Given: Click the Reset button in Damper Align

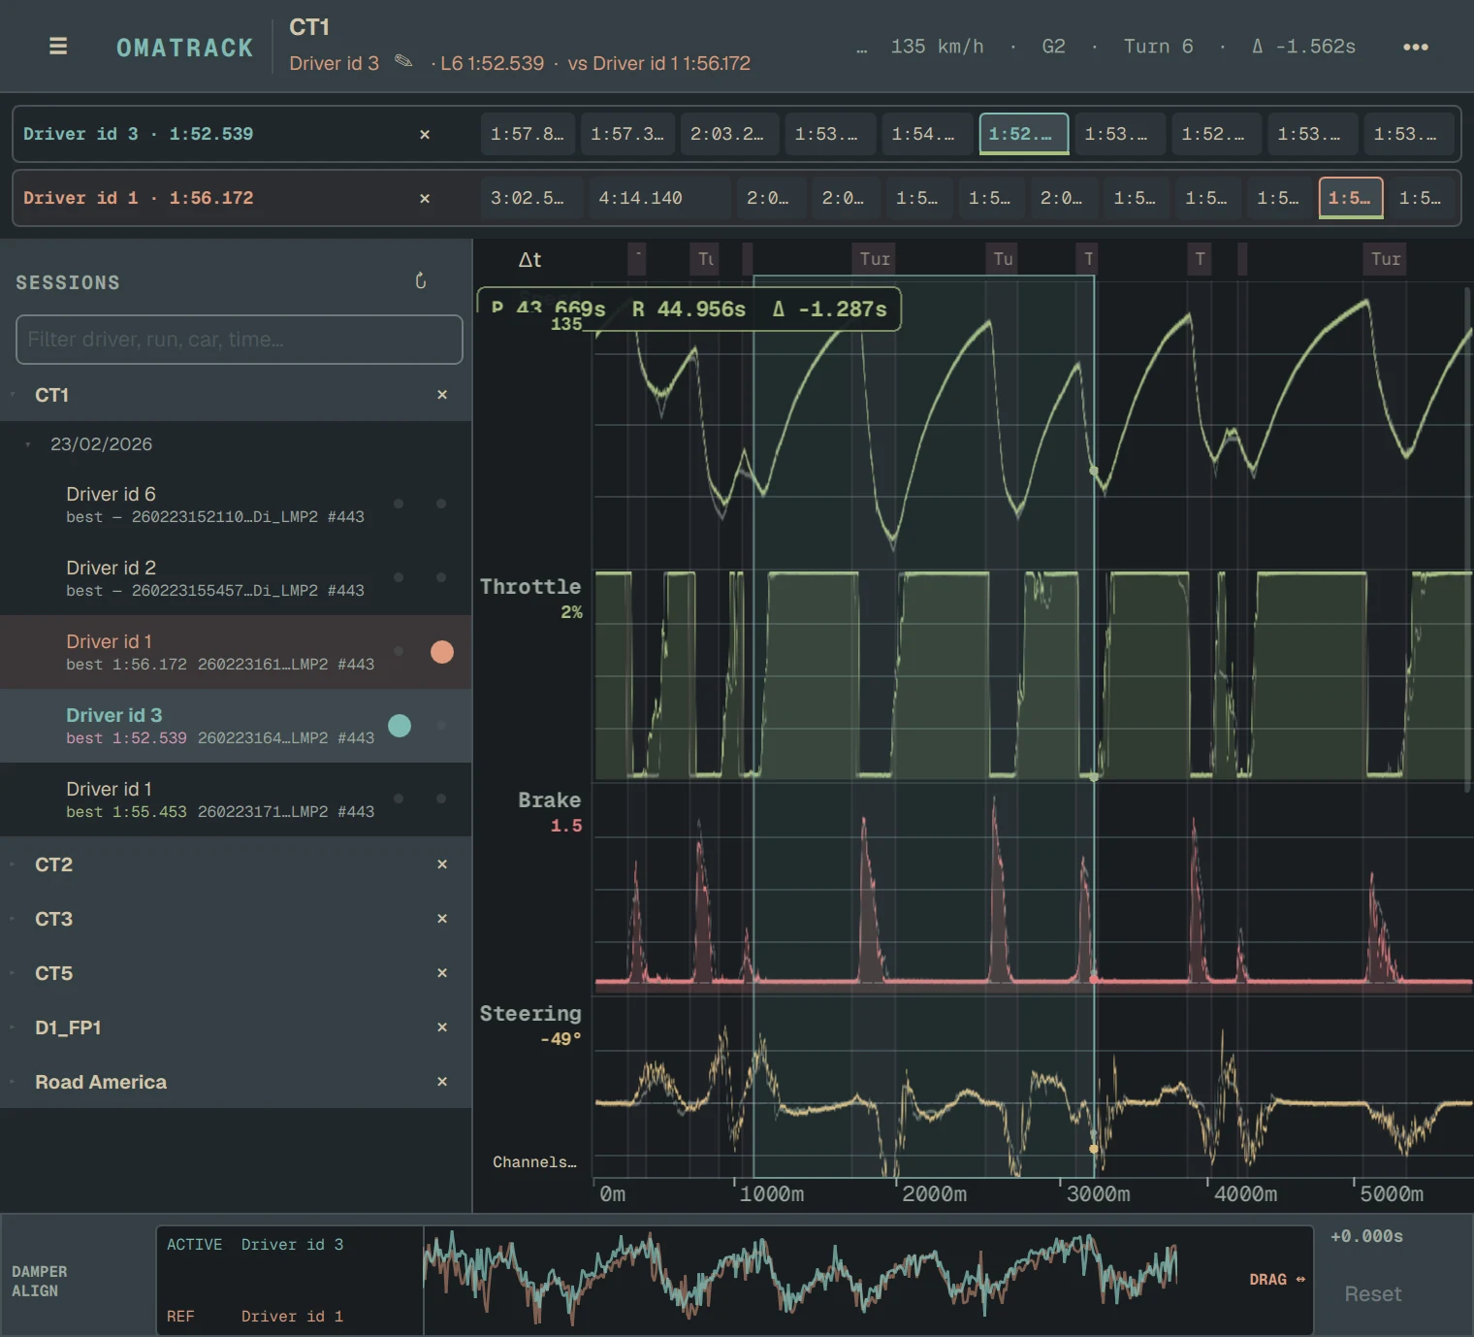Looking at the screenshot, I should click(1372, 1294).
